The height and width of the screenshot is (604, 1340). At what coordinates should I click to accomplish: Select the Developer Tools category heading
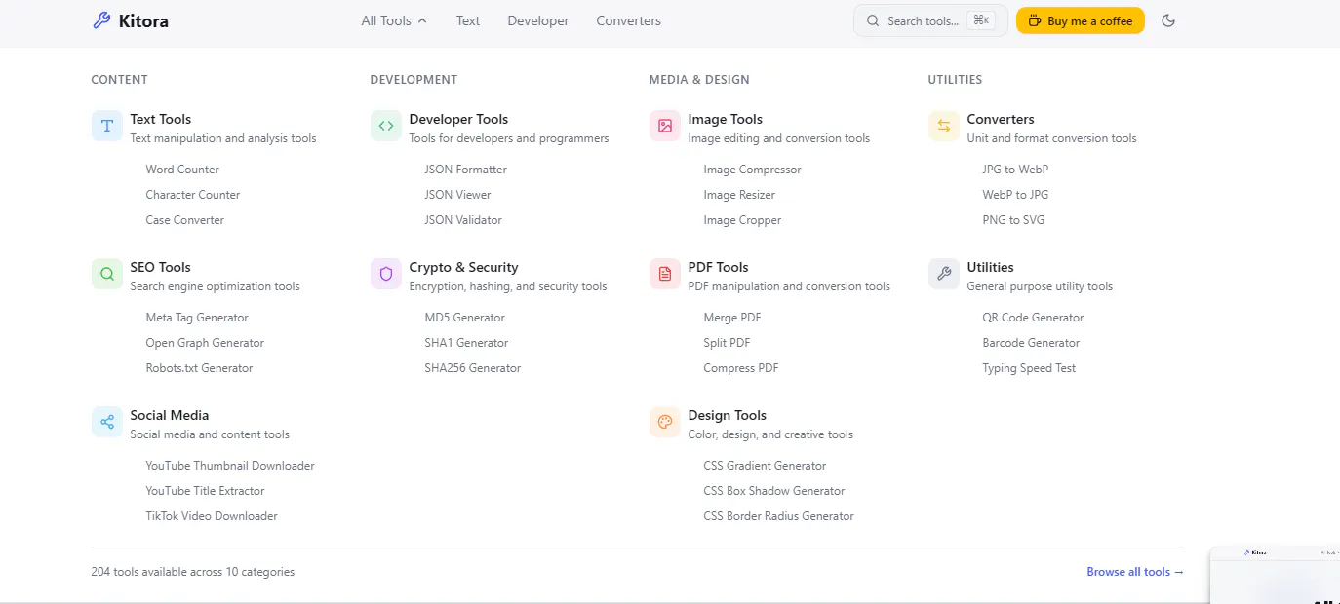(458, 119)
